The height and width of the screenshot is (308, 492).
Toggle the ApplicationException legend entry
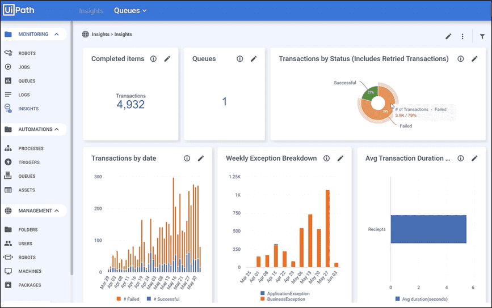pyautogui.click(x=285, y=293)
